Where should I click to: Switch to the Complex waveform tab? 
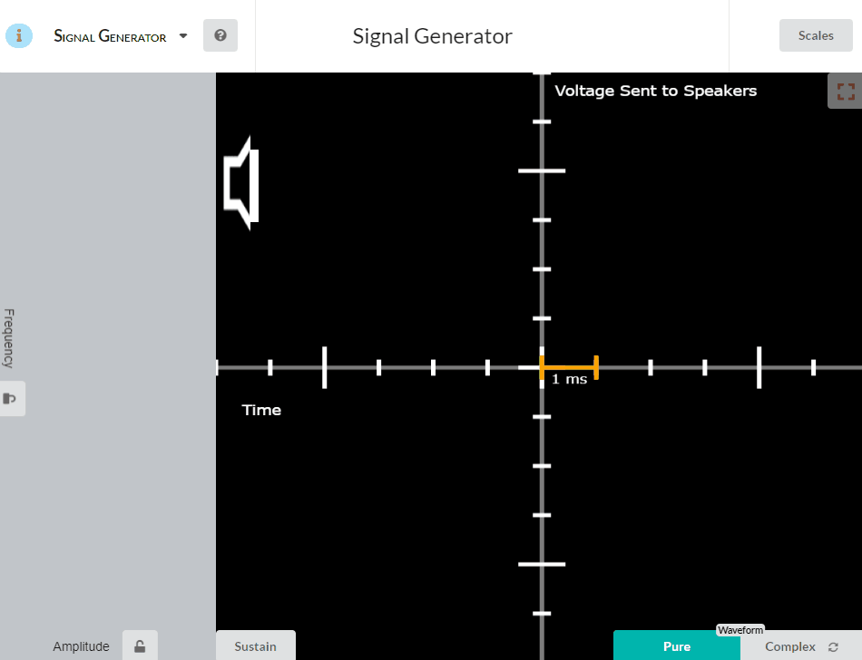tap(789, 646)
